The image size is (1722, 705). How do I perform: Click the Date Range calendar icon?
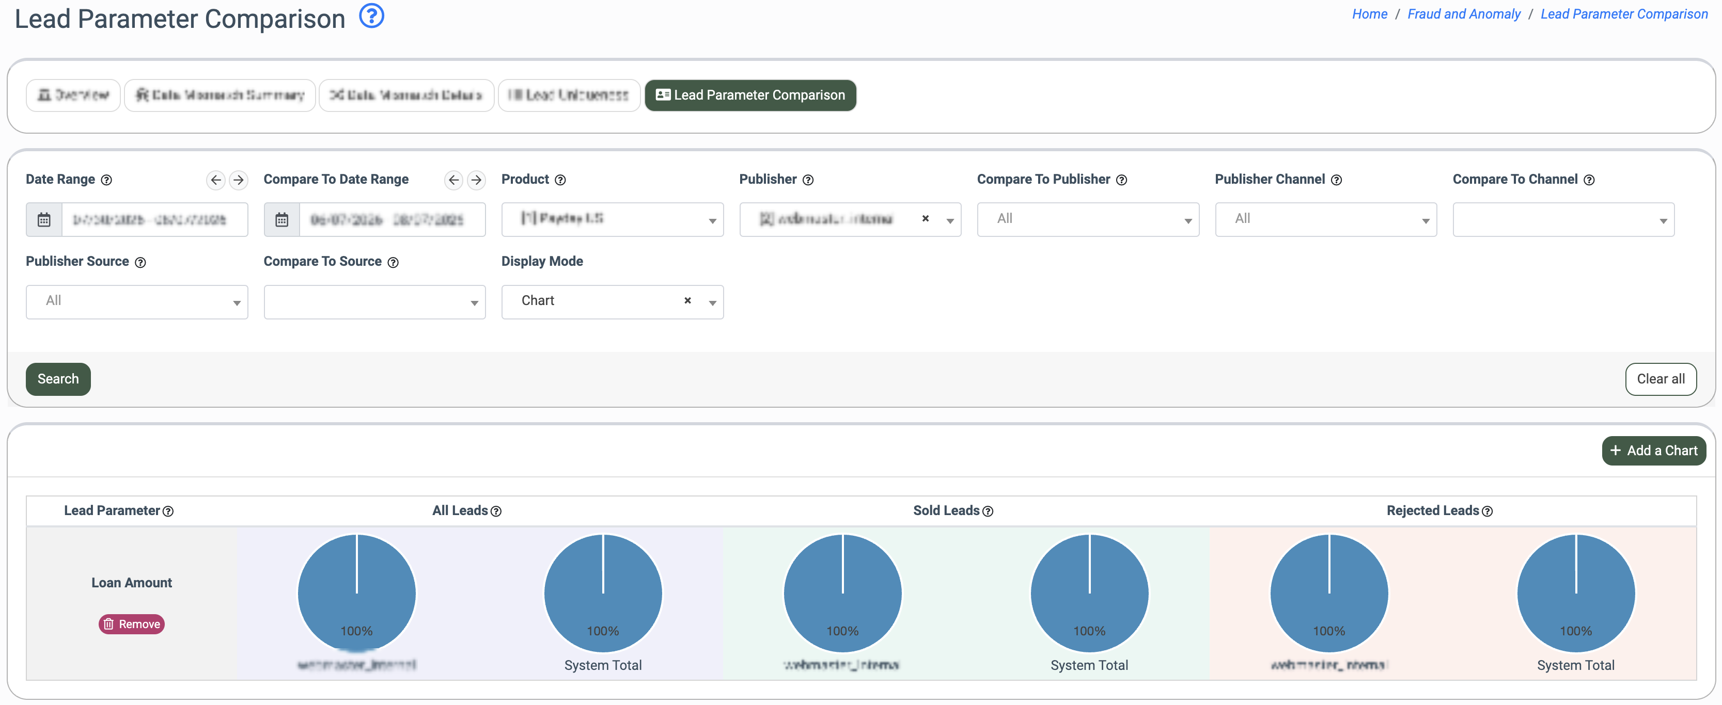(44, 220)
